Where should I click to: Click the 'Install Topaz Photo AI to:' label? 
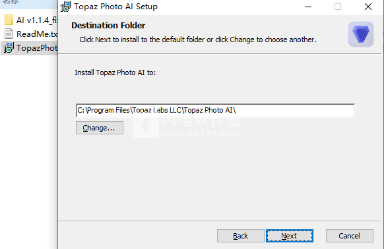point(115,72)
